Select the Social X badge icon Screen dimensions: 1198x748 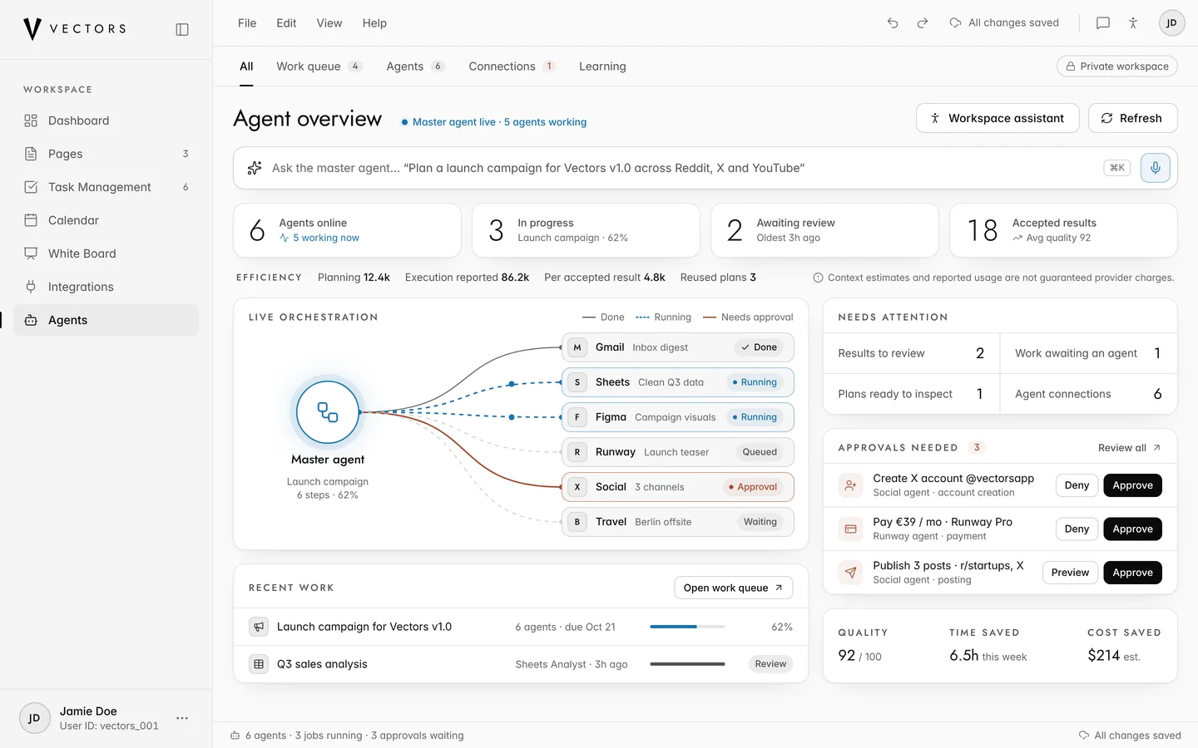point(577,487)
